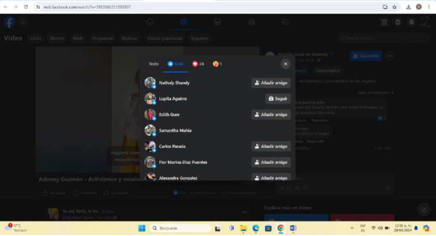Go to Facebook Home icon

(149, 22)
